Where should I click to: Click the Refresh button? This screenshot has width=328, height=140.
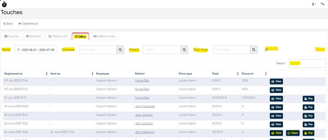271,50
